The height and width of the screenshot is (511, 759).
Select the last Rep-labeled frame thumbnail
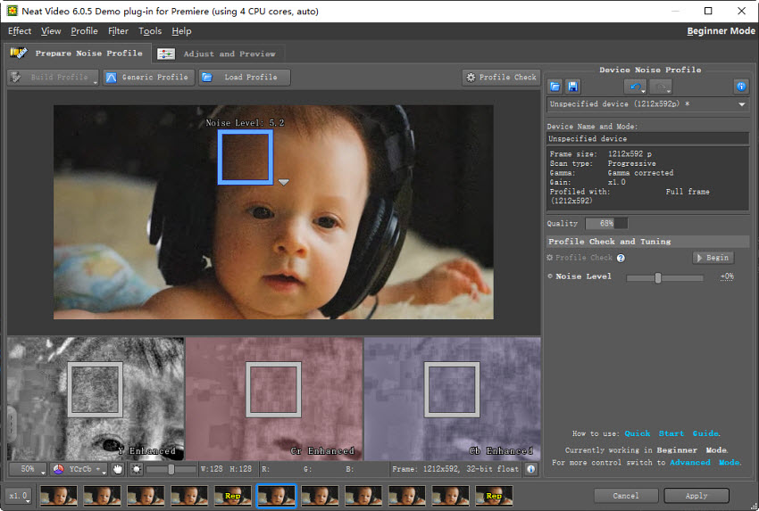[x=494, y=496]
